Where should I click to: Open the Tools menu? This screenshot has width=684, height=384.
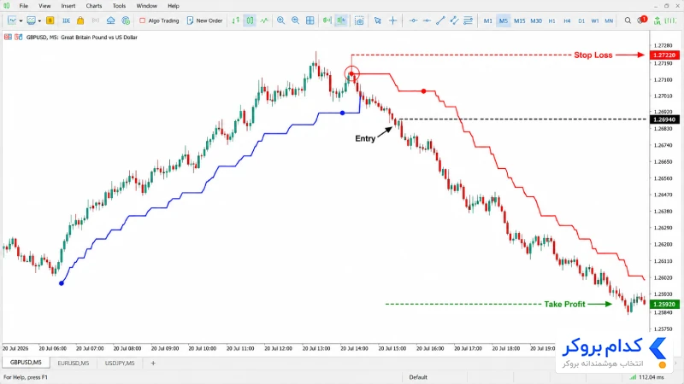tap(119, 6)
